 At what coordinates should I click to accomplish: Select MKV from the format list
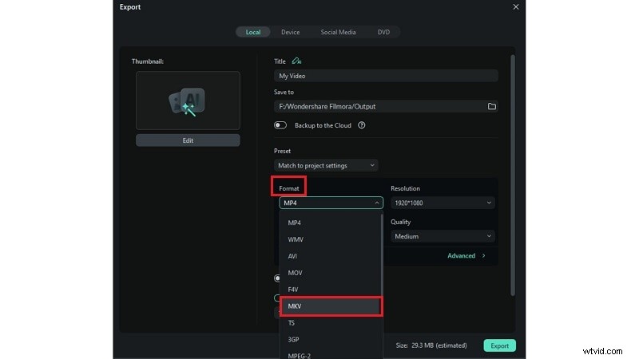click(x=331, y=306)
